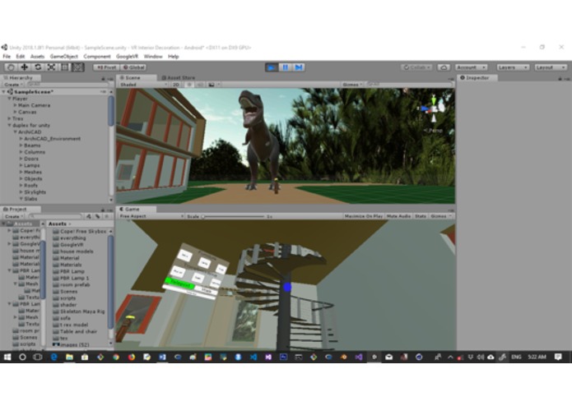Open the GoogleVR menu

[127, 57]
